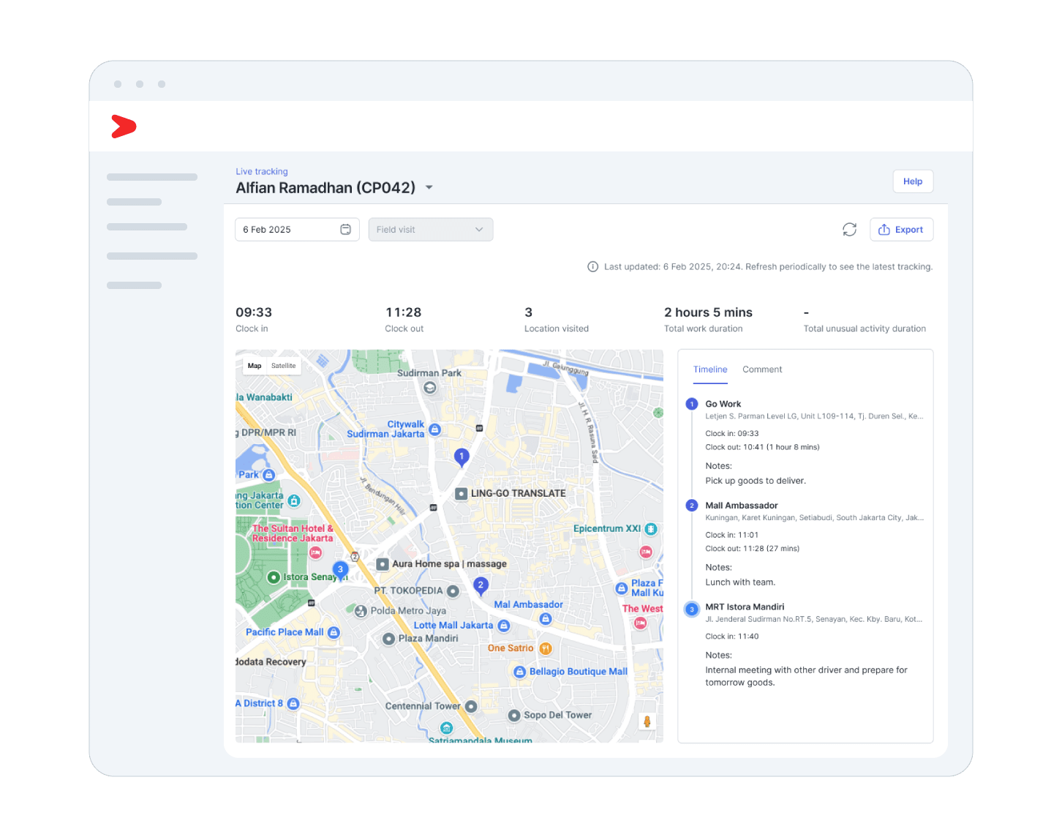This screenshot has height=837, width=1062.
Task: Click the One Satrio restaurant marker
Action: coord(545,648)
